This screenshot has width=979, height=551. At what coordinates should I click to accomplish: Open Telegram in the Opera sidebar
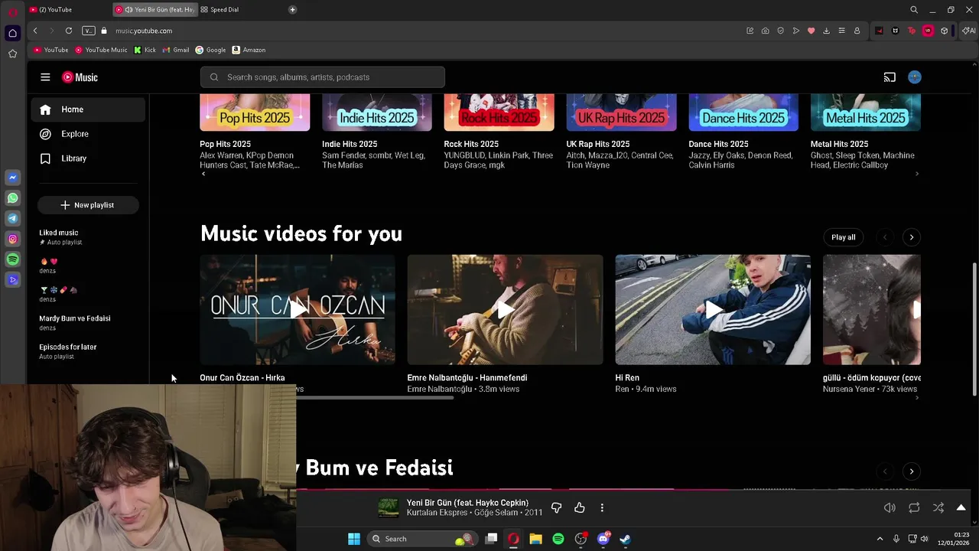[12, 219]
